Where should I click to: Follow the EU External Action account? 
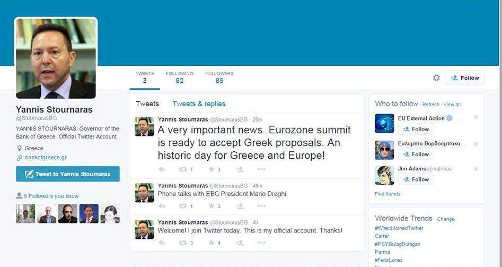click(x=416, y=129)
